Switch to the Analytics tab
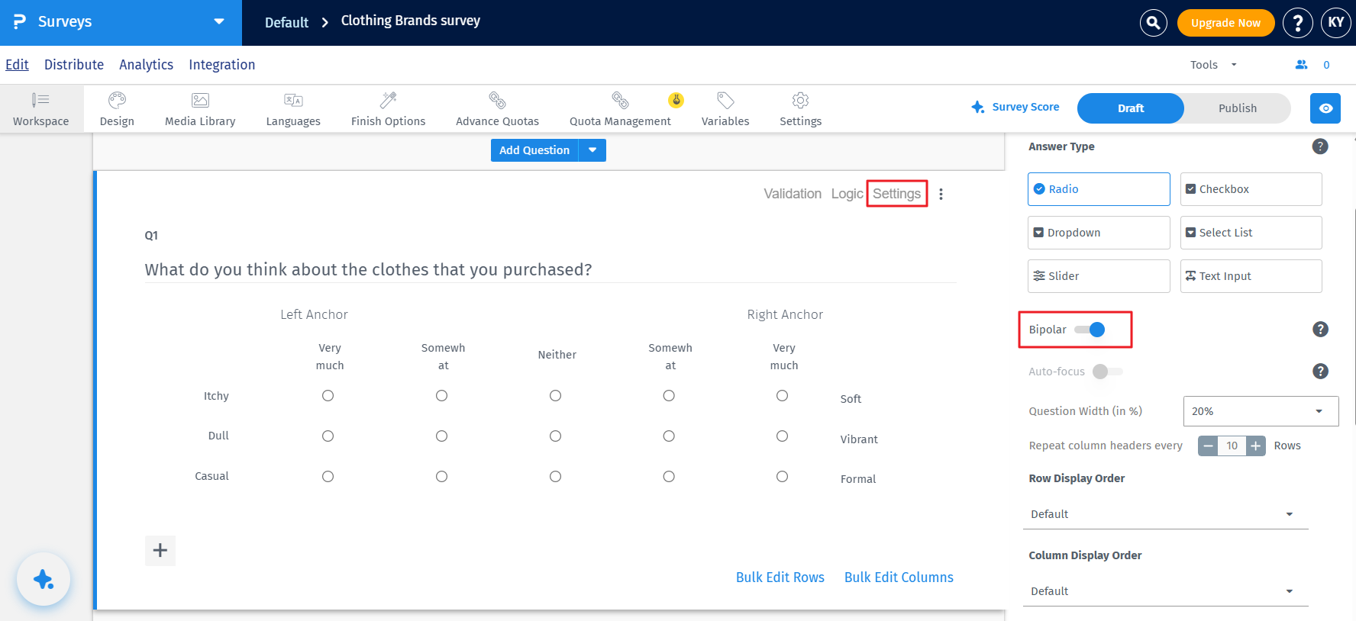The image size is (1356, 621). click(146, 65)
